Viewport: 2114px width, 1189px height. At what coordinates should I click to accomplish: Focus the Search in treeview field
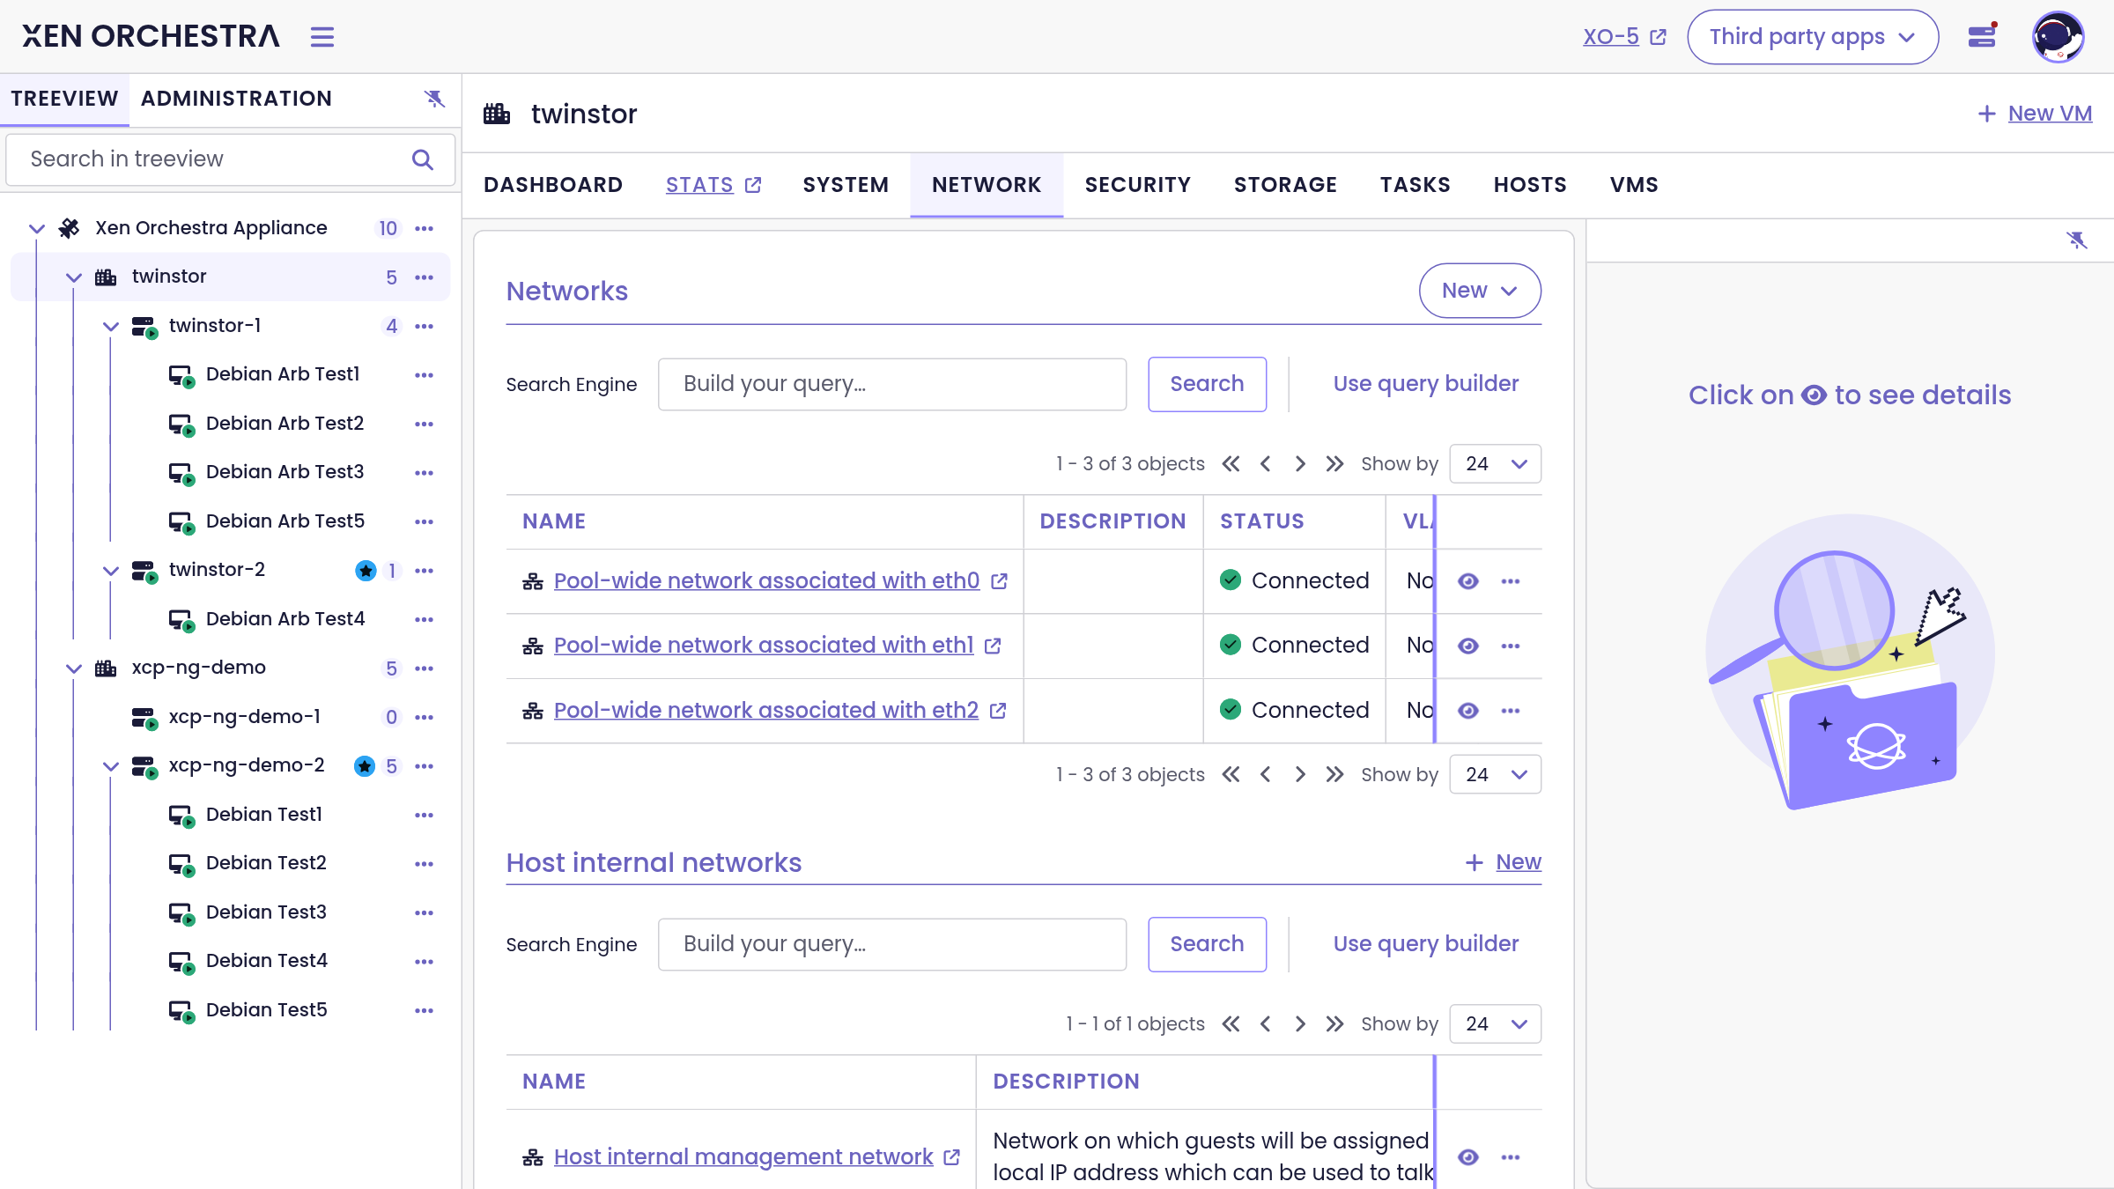231,159
